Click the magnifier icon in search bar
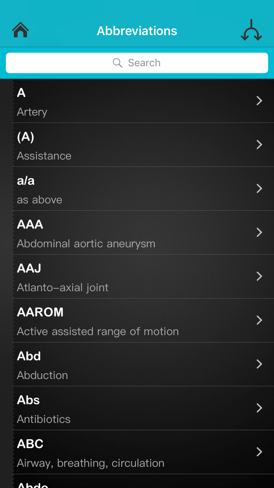This screenshot has height=488, width=274. (117, 63)
